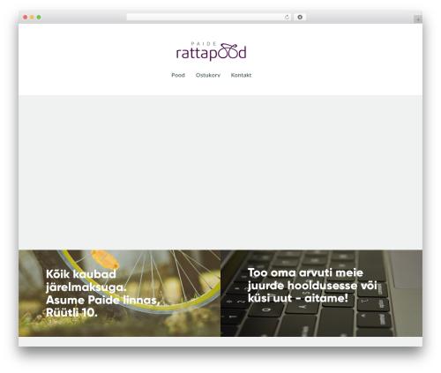Image resolution: width=441 pixels, height=373 pixels.
Task: Reload the page with the refresh icon
Action: pyautogui.click(x=287, y=17)
